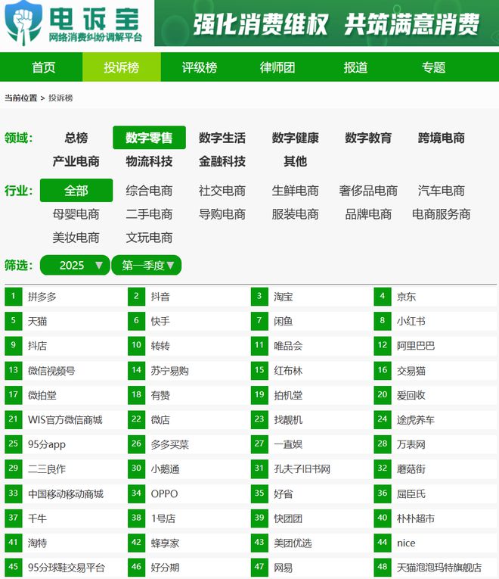Expand the 2025 year dropdown

pos(75,266)
